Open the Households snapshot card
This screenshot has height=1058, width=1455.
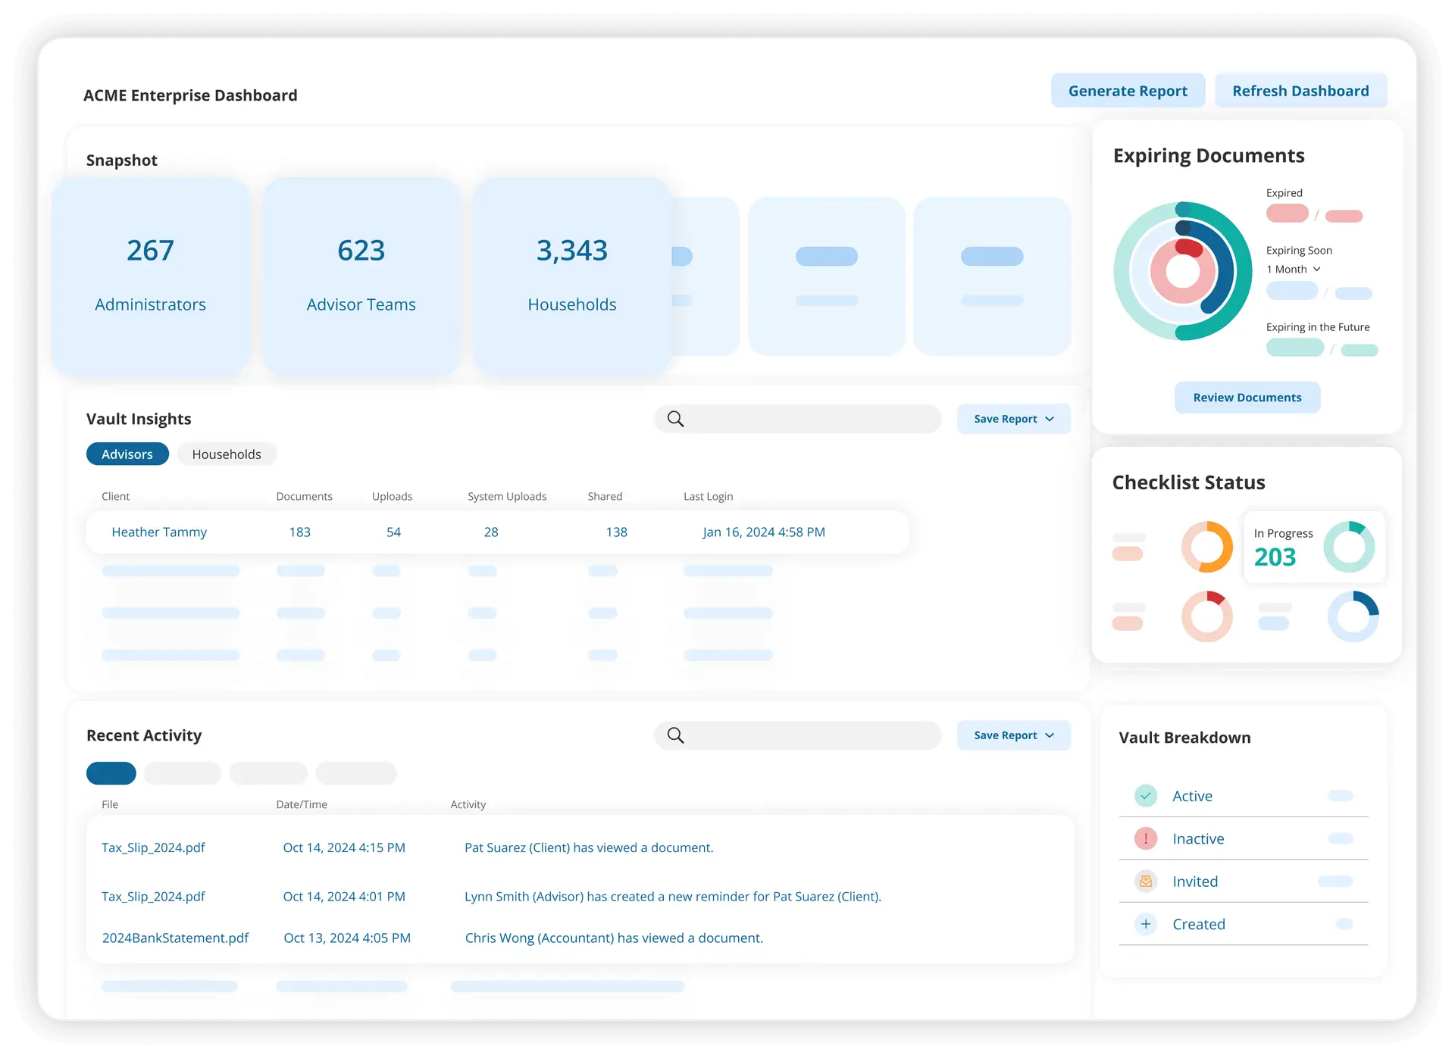[572, 276]
